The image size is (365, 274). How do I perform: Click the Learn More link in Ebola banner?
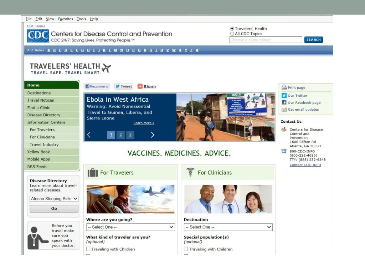[144, 123]
